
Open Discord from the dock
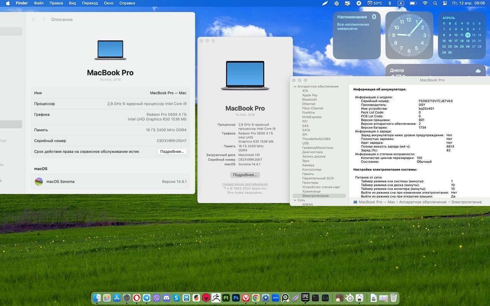(167, 298)
